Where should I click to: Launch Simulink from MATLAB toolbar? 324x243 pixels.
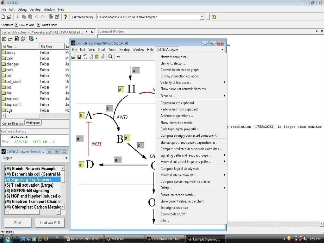point(51,17)
